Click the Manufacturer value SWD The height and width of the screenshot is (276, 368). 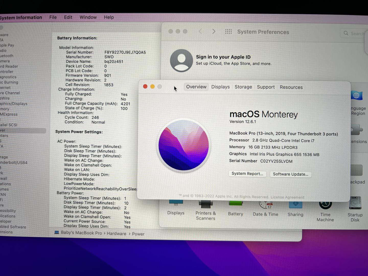[109, 57]
